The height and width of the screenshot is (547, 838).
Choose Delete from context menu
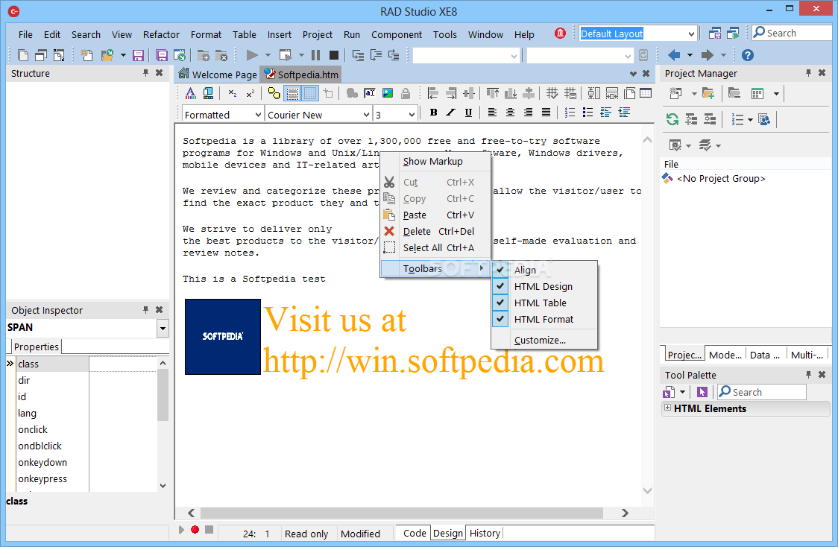coord(435,231)
